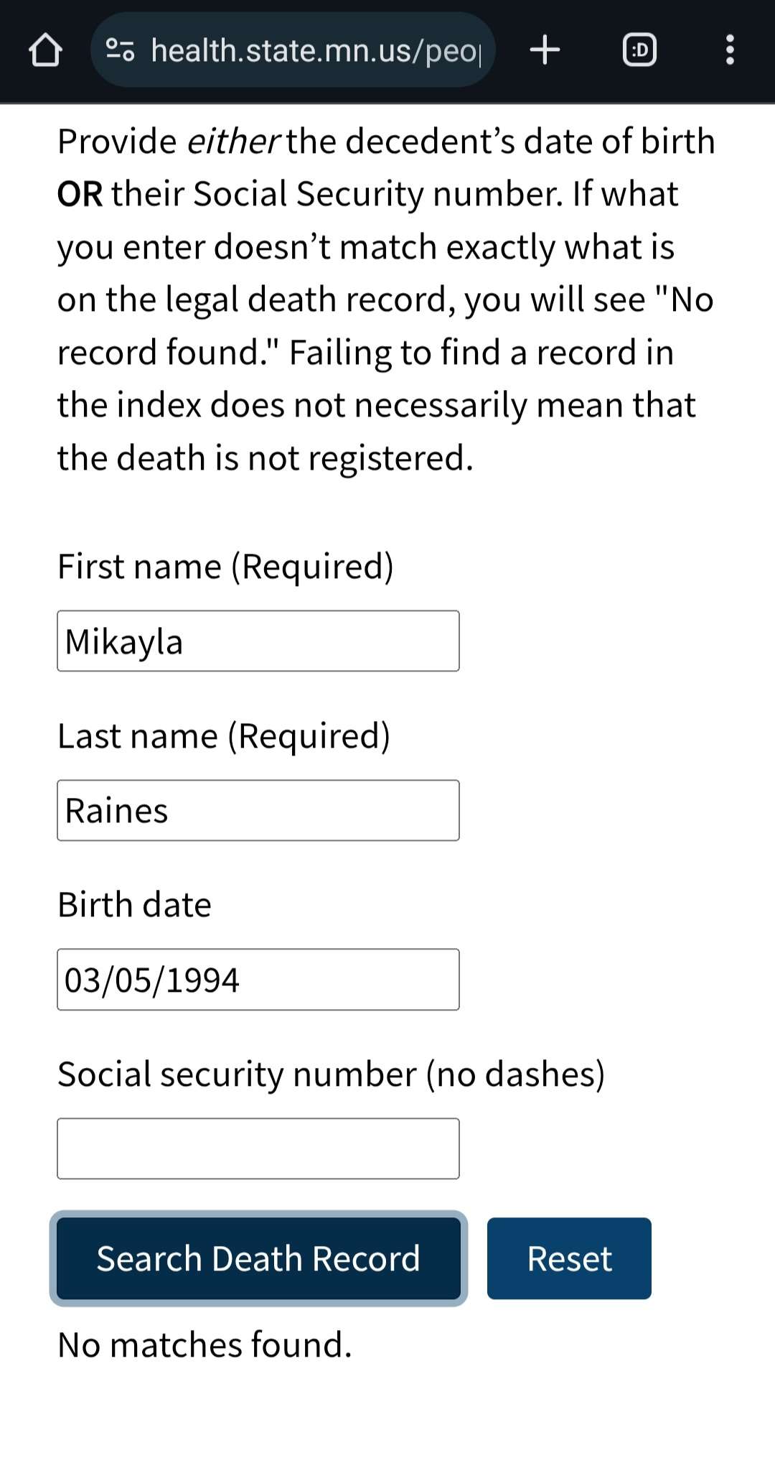775x1463 pixels.
Task: Focus the First name field containing Mikayla
Action: click(258, 641)
